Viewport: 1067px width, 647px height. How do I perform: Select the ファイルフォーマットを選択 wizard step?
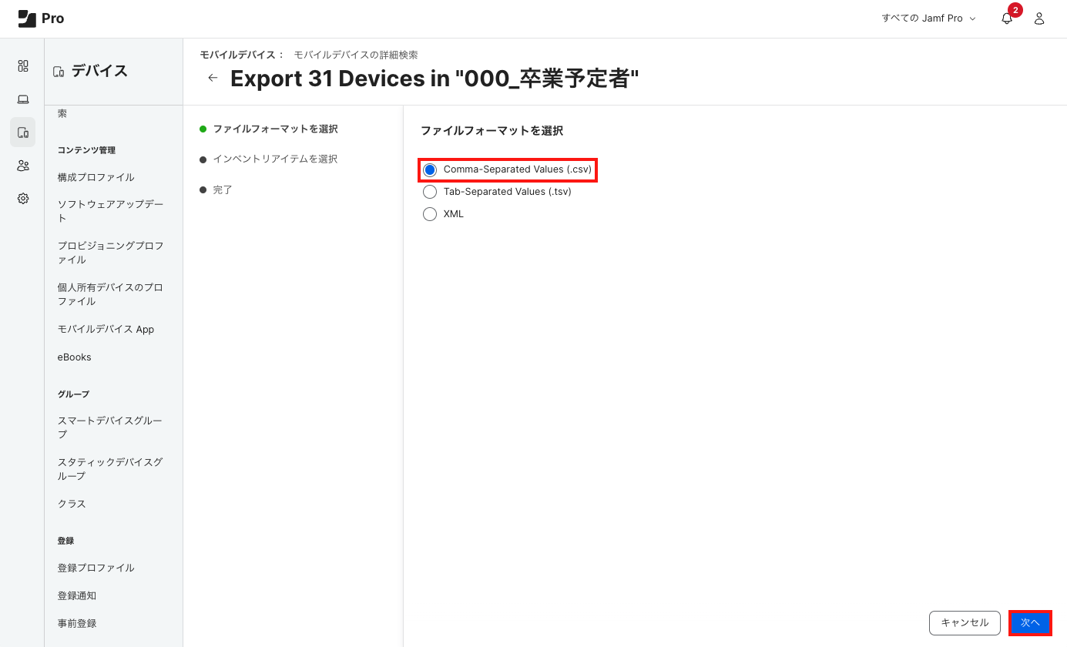(275, 129)
